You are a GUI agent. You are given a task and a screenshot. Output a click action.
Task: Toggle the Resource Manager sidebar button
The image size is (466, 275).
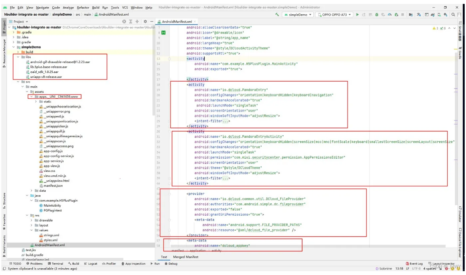point(4,53)
